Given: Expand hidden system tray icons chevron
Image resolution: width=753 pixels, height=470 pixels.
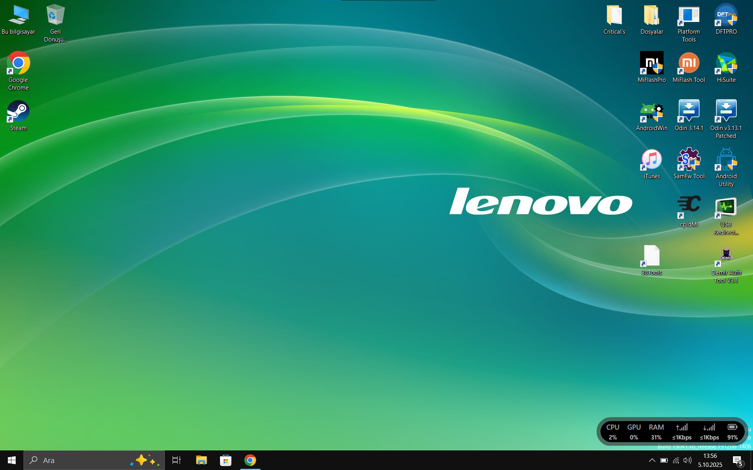Looking at the screenshot, I should tap(652, 460).
